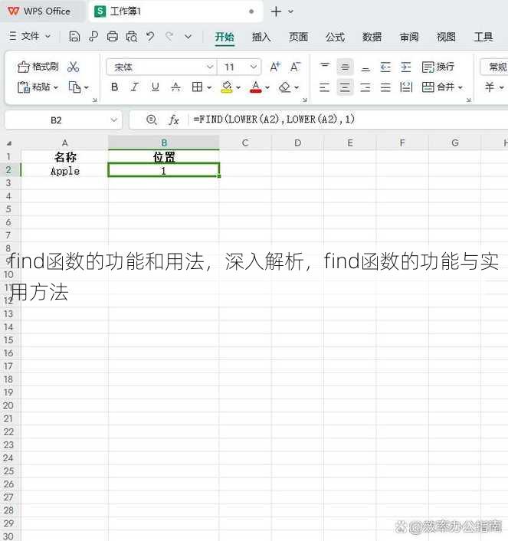508x541 pixels.
Task: Expand merge cells options arrow
Action: point(460,87)
